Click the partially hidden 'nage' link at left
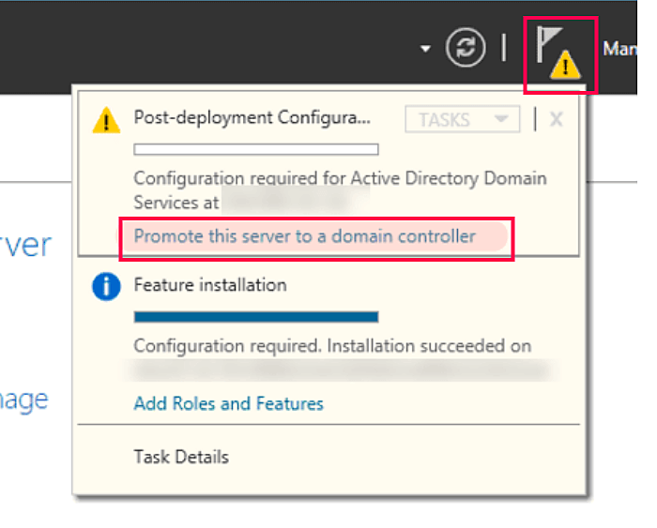The height and width of the screenshot is (528, 657). (x=24, y=400)
